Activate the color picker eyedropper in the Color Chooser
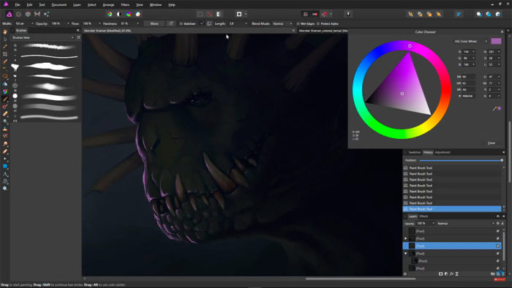The height and width of the screenshot is (288, 512). click(494, 109)
